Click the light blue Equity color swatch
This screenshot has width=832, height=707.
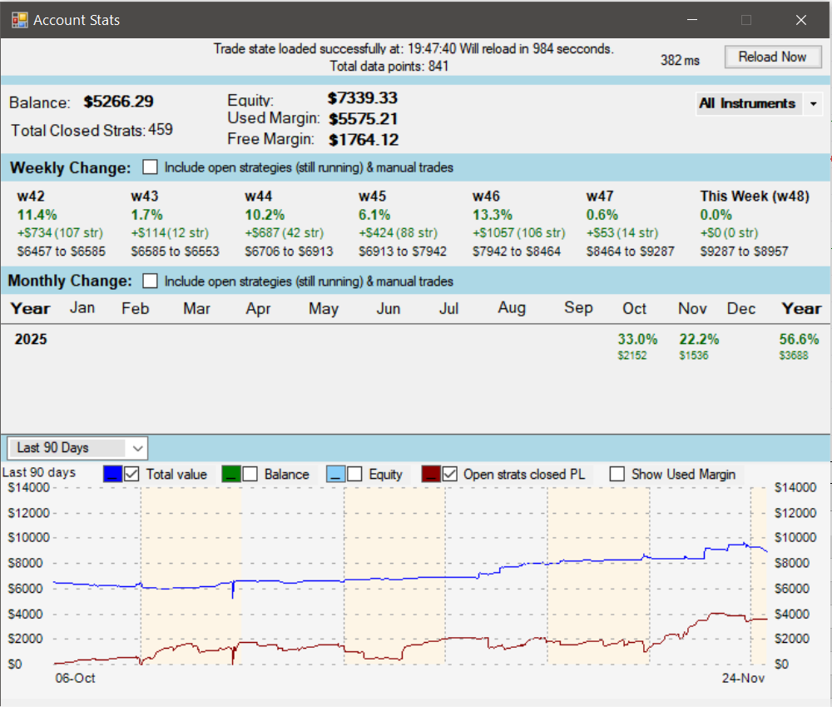[335, 474]
